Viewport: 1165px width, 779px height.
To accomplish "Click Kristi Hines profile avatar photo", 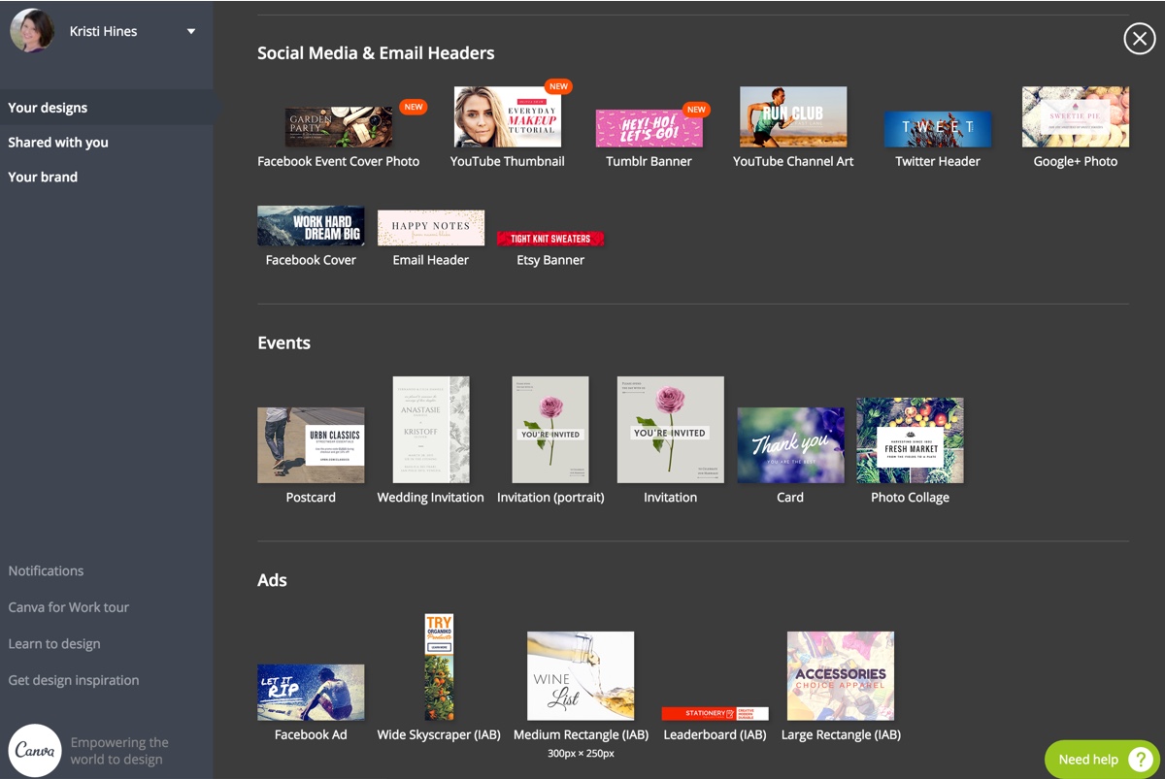I will (32, 30).
